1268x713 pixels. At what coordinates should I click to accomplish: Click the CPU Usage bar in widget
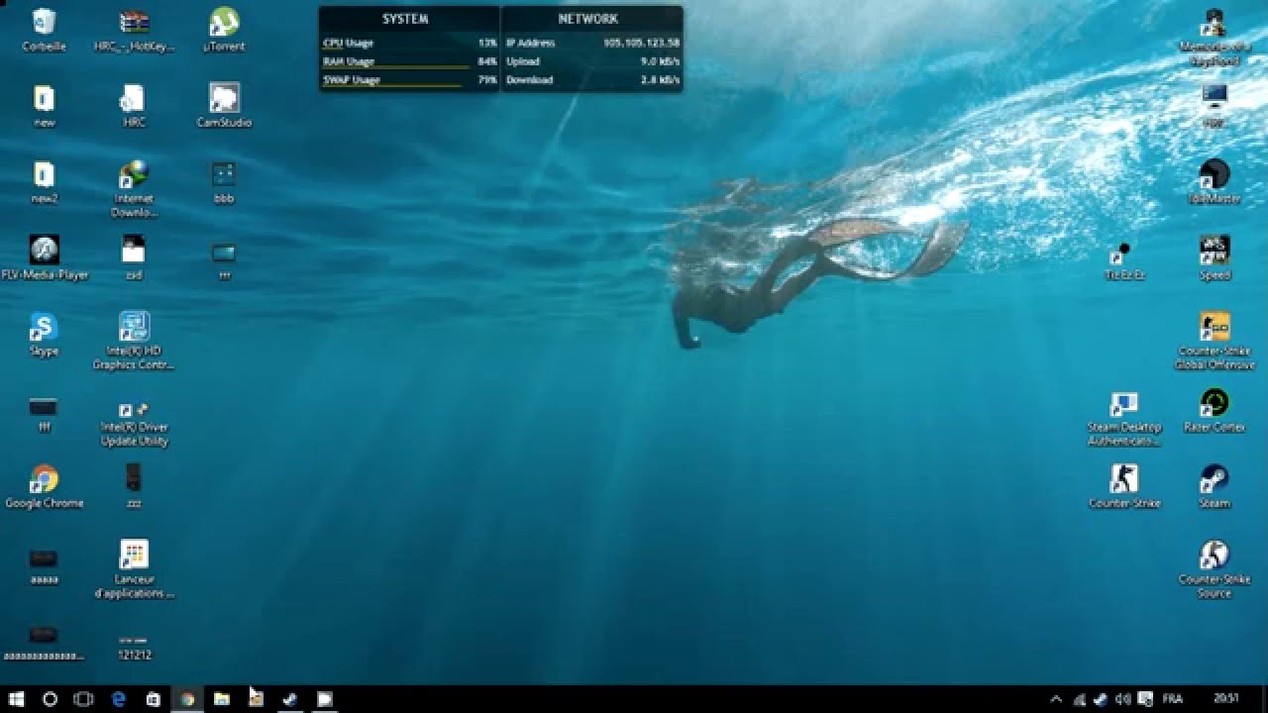pyautogui.click(x=409, y=44)
